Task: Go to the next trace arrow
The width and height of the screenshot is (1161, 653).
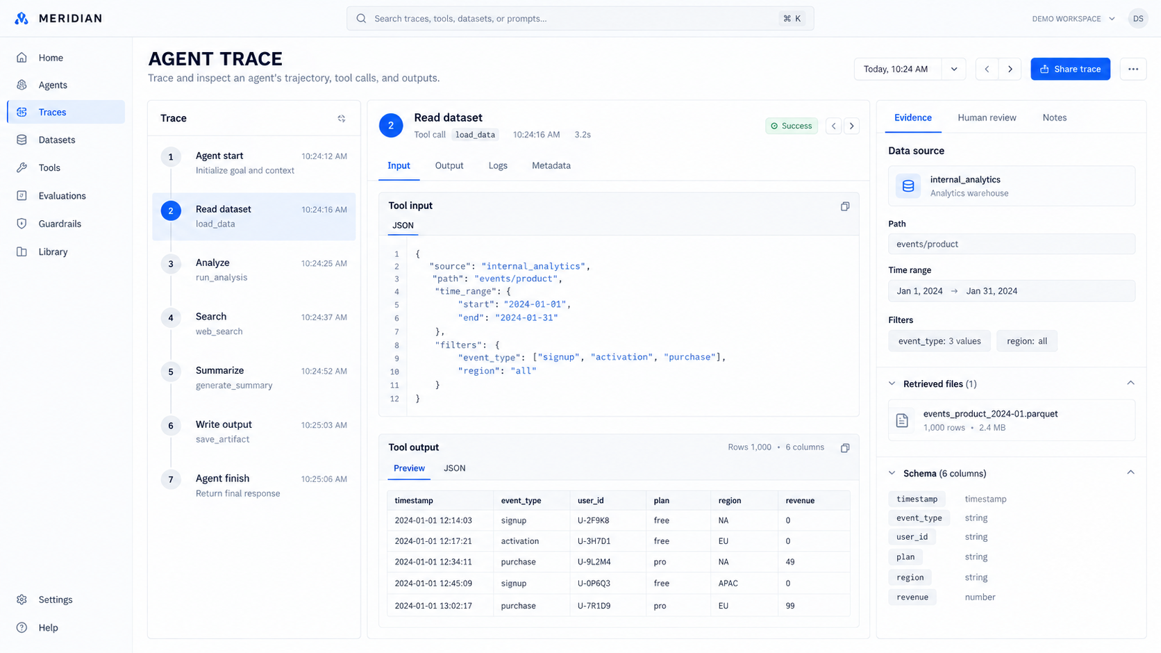Action: 1010,69
